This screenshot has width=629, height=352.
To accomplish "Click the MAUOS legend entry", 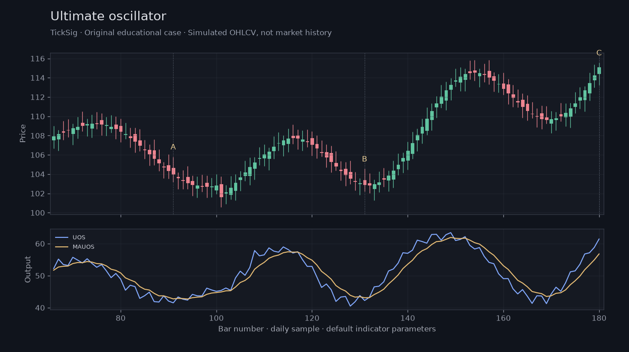I will [x=75, y=247].
